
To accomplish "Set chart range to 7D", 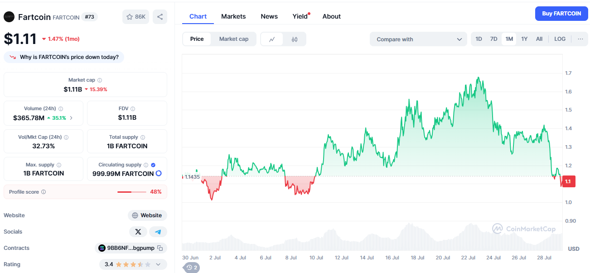I will pos(494,39).
